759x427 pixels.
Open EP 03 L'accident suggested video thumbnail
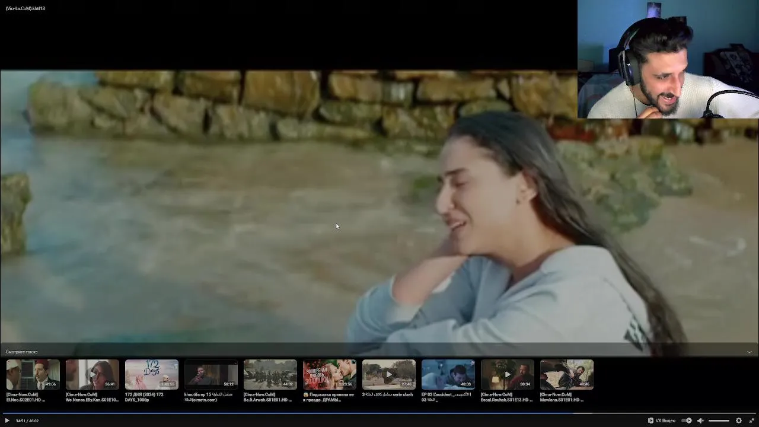(x=448, y=374)
